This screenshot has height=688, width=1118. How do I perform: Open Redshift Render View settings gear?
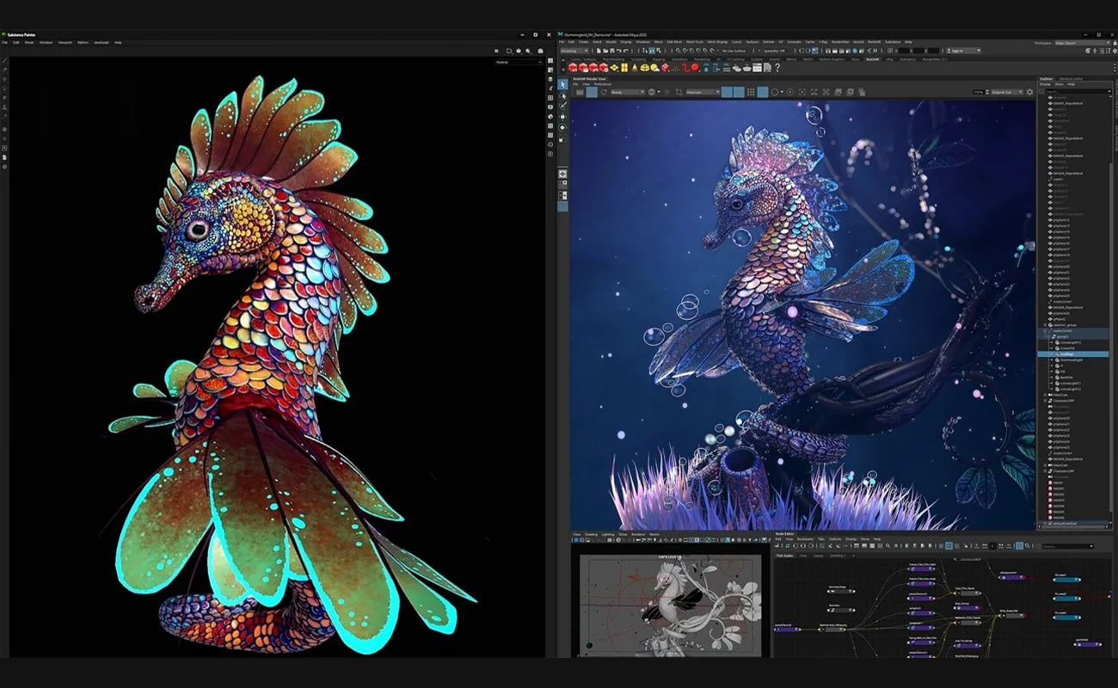(x=1029, y=92)
